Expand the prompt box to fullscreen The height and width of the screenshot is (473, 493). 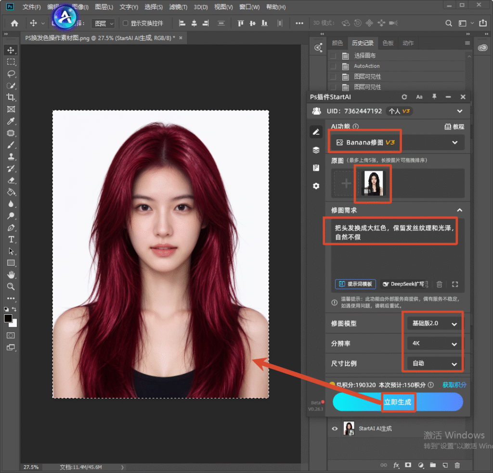click(455, 284)
